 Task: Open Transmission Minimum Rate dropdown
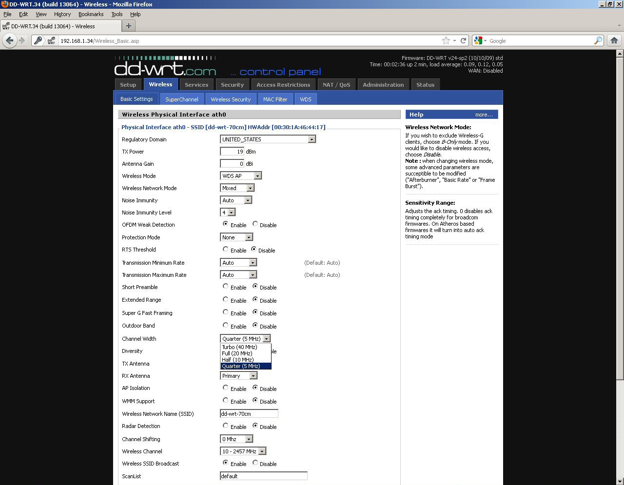click(238, 262)
